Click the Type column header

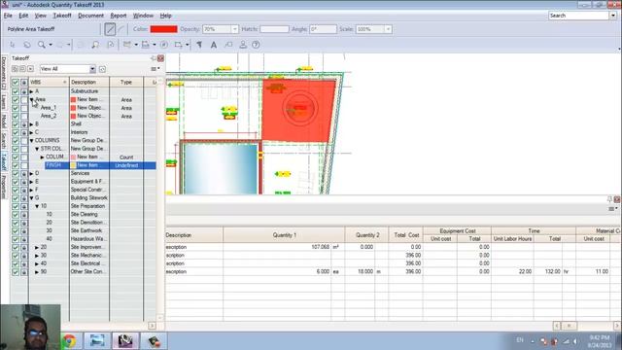(126, 82)
